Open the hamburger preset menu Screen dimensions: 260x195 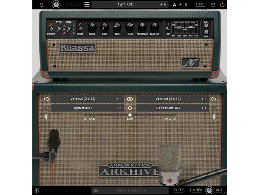click(87, 4)
